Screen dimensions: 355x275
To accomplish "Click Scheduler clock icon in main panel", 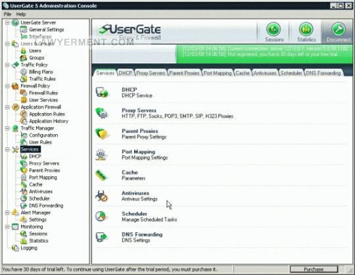I will tap(101, 216).
